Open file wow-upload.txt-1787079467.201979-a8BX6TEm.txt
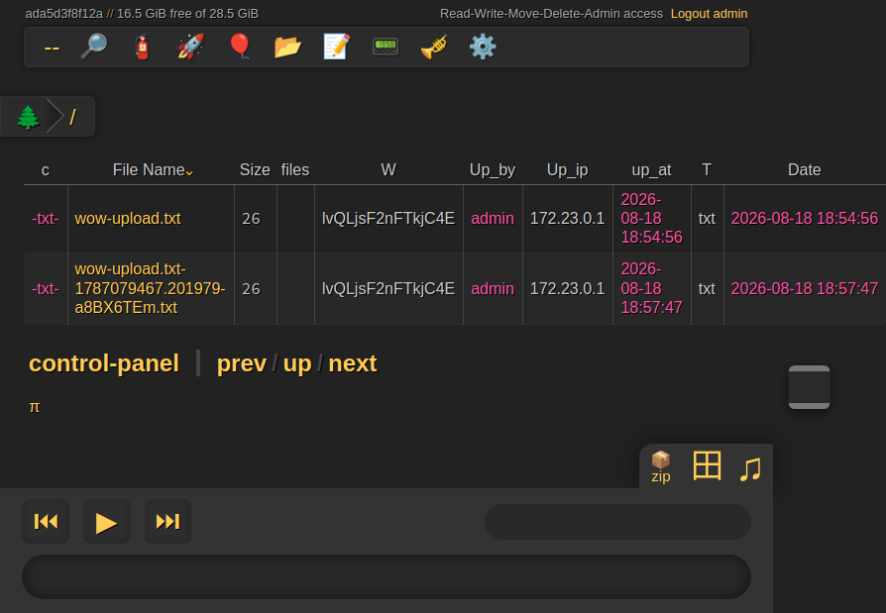This screenshot has height=613, width=886. pos(151,288)
